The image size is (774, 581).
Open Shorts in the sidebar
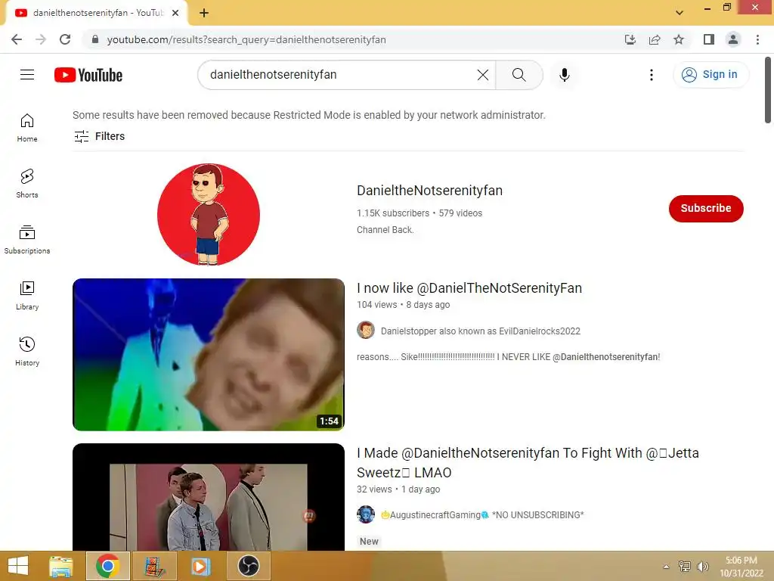pyautogui.click(x=27, y=184)
